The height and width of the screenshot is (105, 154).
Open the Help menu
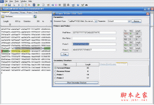(x=30, y=1)
